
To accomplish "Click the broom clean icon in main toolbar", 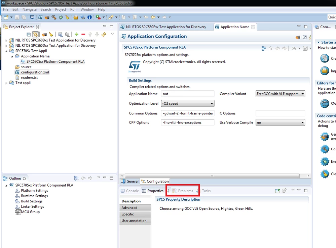I will pyautogui.click(x=68, y=17).
